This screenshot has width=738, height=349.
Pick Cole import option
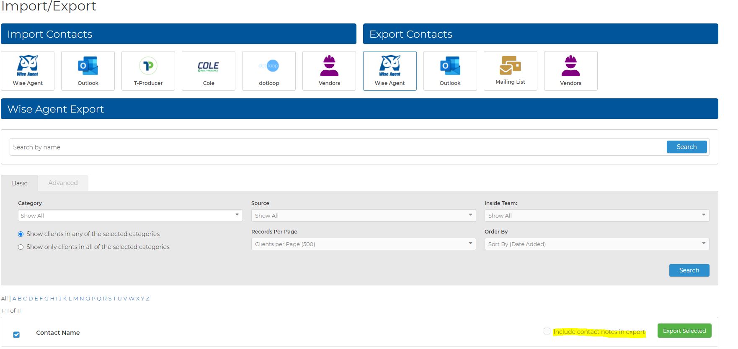[x=209, y=71]
